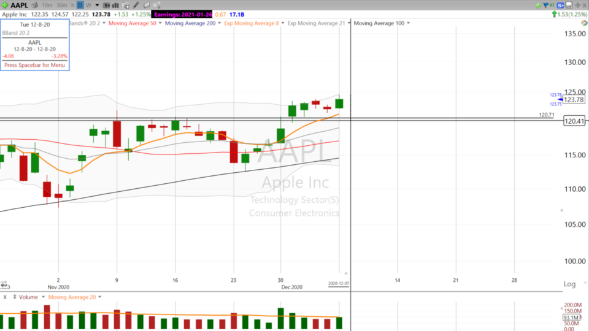Open the notes icon in toolbar
The width and height of the screenshot is (589, 331).
coord(146,6)
